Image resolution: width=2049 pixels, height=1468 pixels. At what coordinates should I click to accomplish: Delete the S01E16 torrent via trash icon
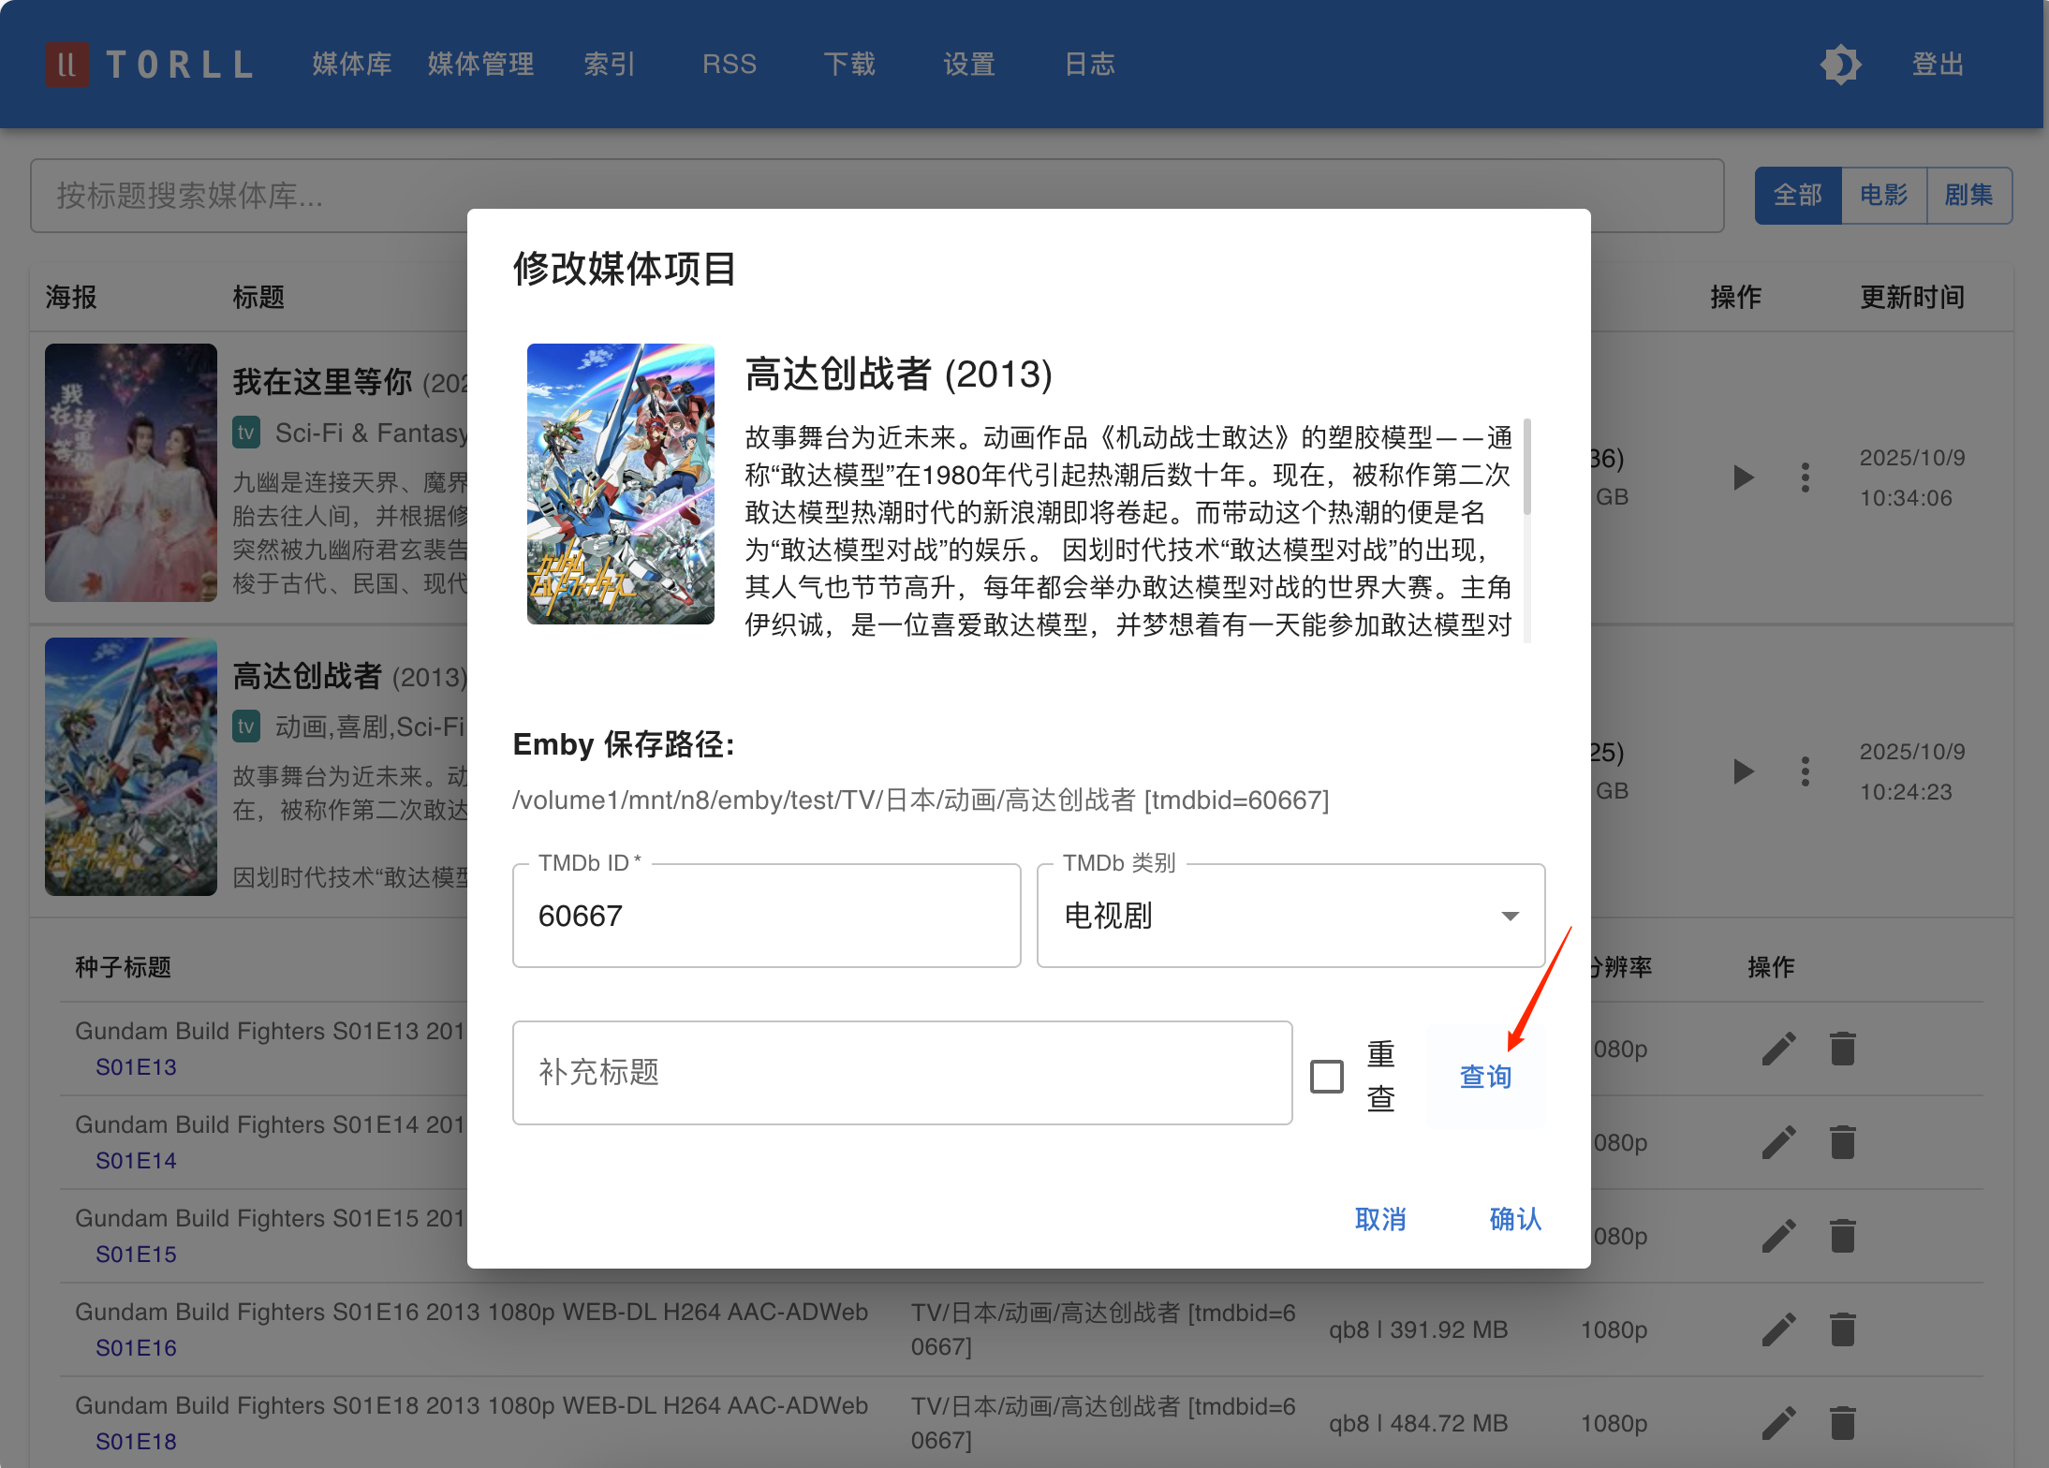tap(1843, 1329)
